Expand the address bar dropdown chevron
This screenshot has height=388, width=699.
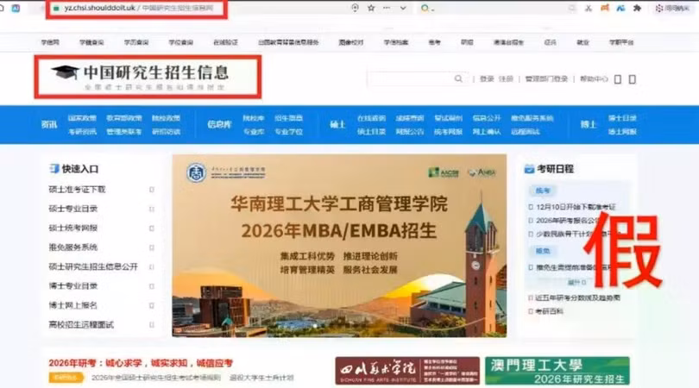(x=403, y=8)
